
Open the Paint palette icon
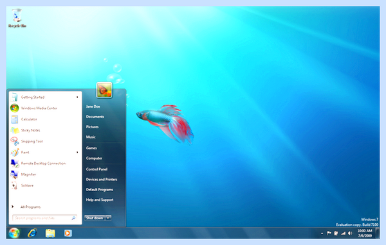(x=15, y=152)
